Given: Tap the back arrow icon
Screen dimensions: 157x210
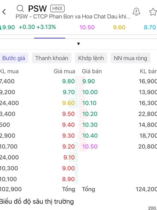Looking at the screenshot, I should [4, 12].
